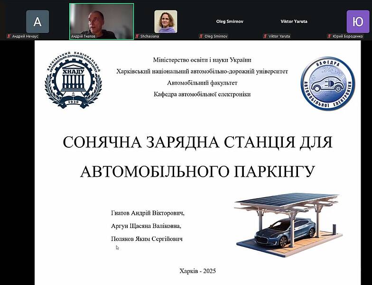Click the muted mic icon beside Viktor Yaruta label
Screen dimensions: 372x285
click(x=265, y=36)
